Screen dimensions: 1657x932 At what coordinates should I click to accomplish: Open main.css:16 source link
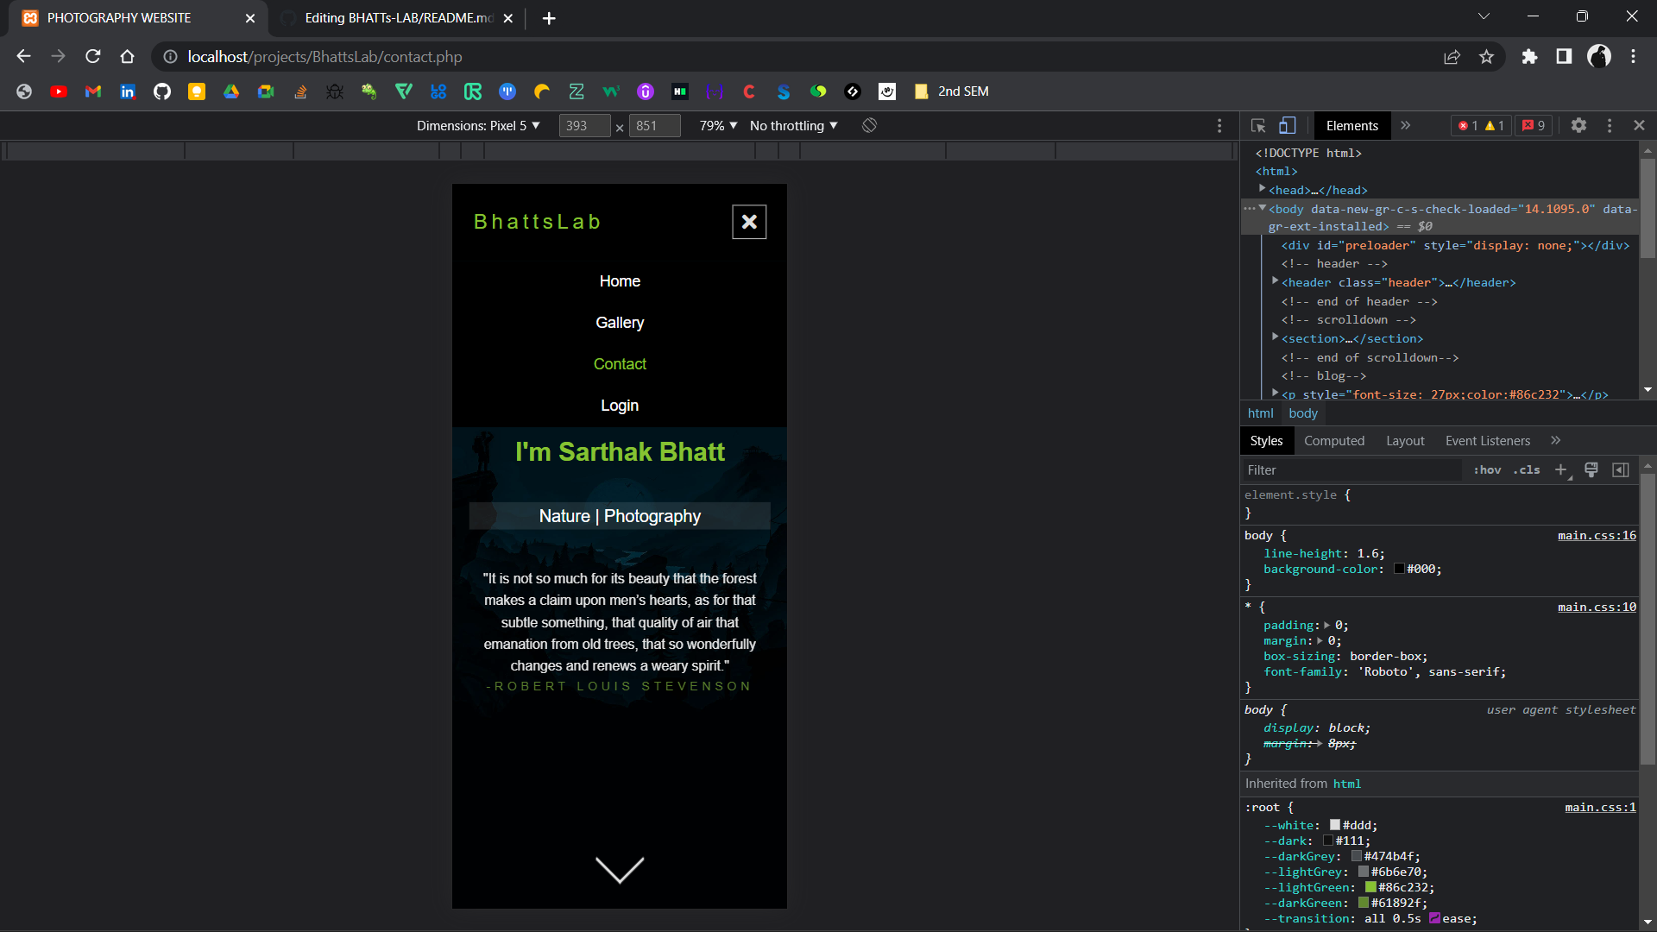1597,536
